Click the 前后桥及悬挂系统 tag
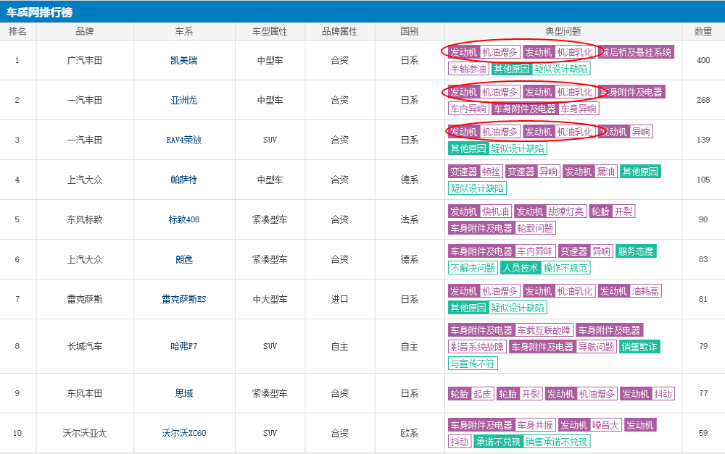The image size is (725, 454). 636,52
